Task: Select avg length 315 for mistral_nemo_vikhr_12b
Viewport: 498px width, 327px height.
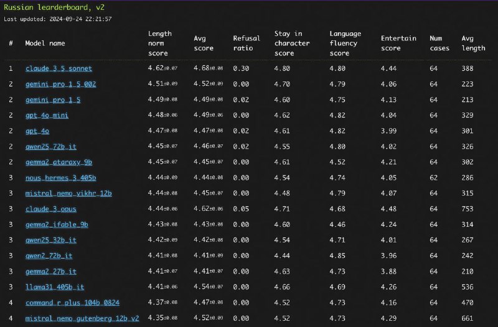Action: click(467, 193)
